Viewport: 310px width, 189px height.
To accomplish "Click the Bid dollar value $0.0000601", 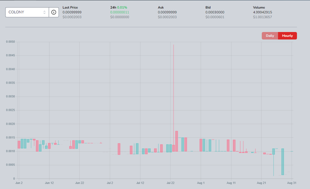I will (215, 17).
